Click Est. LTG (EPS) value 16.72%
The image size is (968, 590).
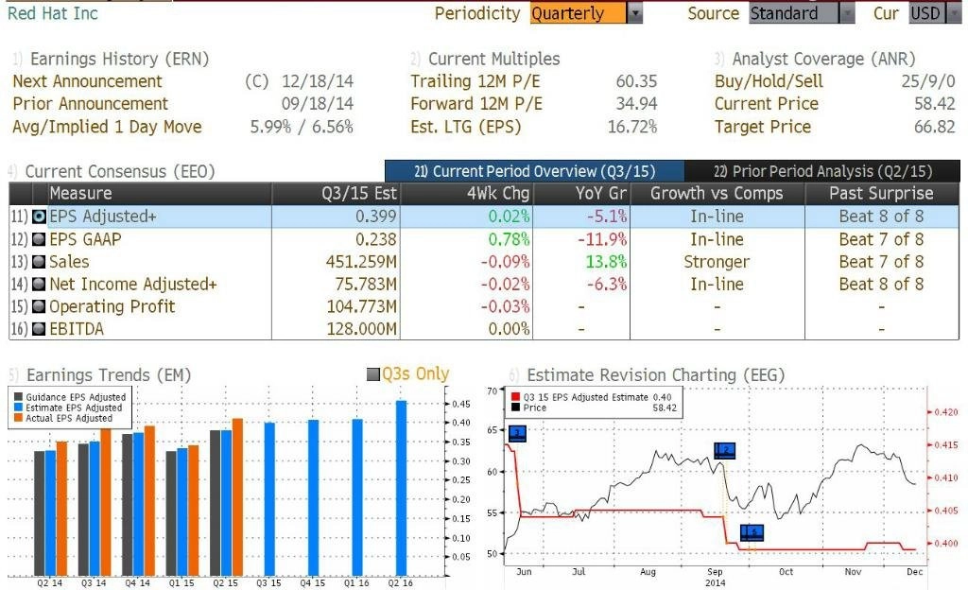[632, 127]
